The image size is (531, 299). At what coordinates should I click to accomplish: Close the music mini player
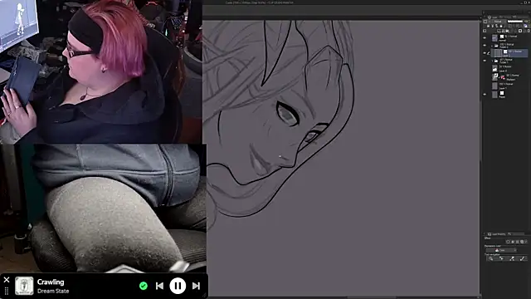[x=7, y=280]
